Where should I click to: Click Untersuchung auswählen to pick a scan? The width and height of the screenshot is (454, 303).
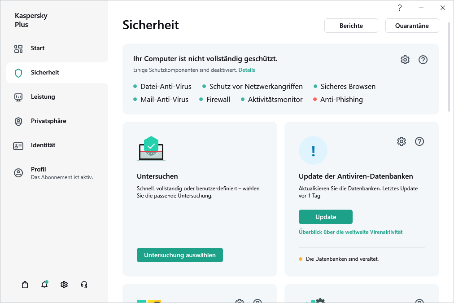tap(179, 255)
